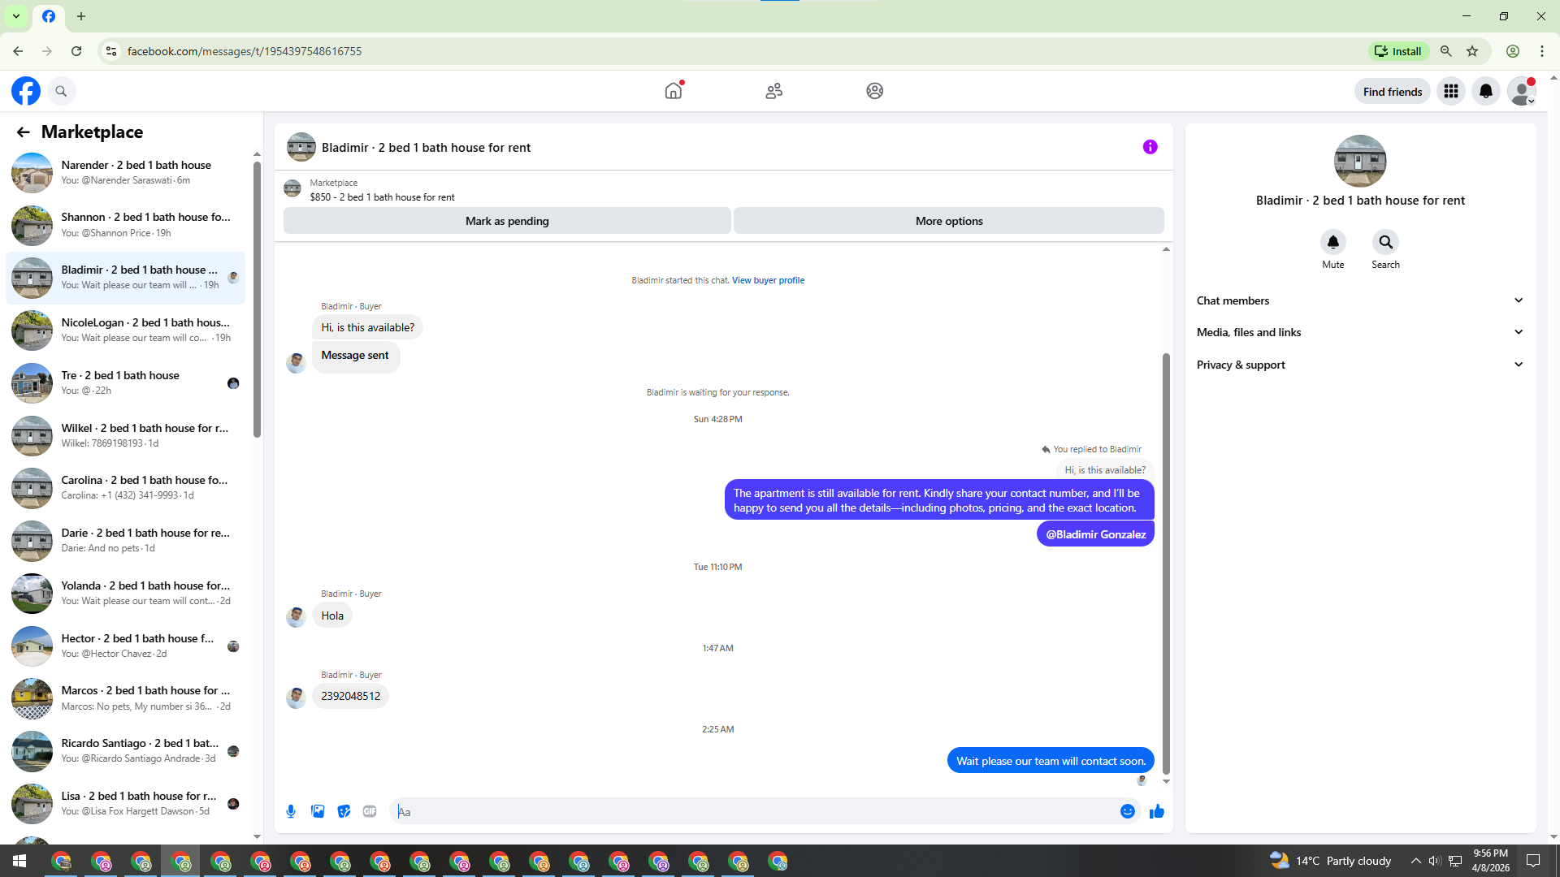Image resolution: width=1560 pixels, height=877 pixels.
Task: Go to Facebook Home tab
Action: tap(673, 91)
